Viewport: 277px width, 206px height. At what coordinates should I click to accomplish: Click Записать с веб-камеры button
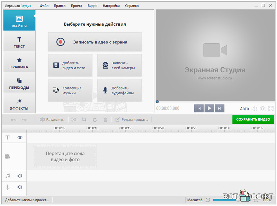coord(119,65)
